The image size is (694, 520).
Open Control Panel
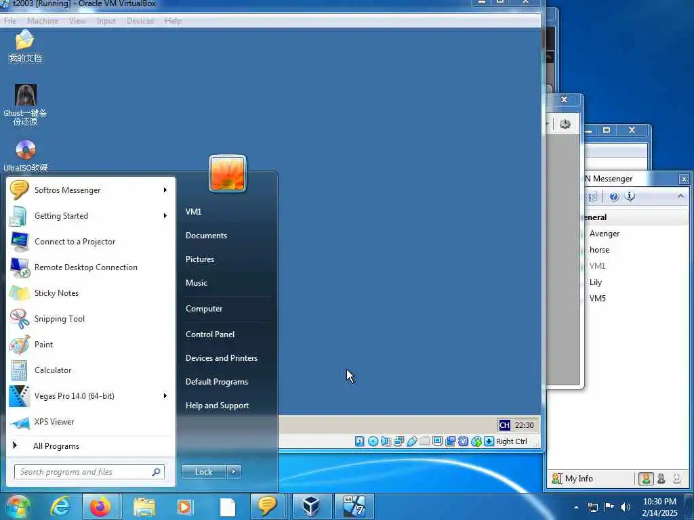tap(210, 334)
